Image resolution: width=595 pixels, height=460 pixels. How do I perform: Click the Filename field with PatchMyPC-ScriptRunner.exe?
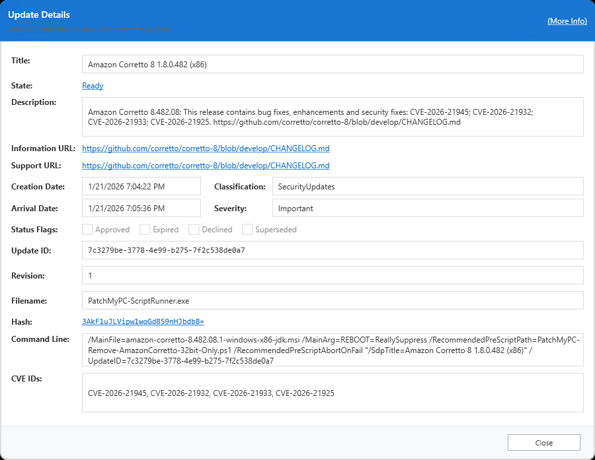[x=332, y=300]
